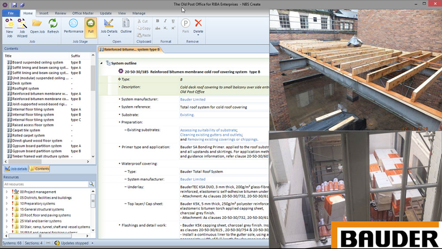The width and height of the screenshot is (442, 249).
Task: Create a New Job from ribbon
Action: tap(10, 28)
